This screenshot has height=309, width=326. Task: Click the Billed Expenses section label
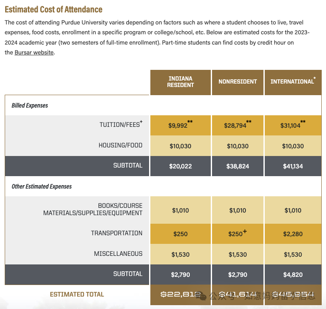[x=30, y=105]
